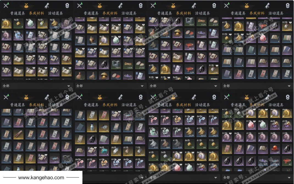Select the item with count 4638's neighbor 212
The width and height of the screenshot is (294, 184).
[x=202, y=46]
